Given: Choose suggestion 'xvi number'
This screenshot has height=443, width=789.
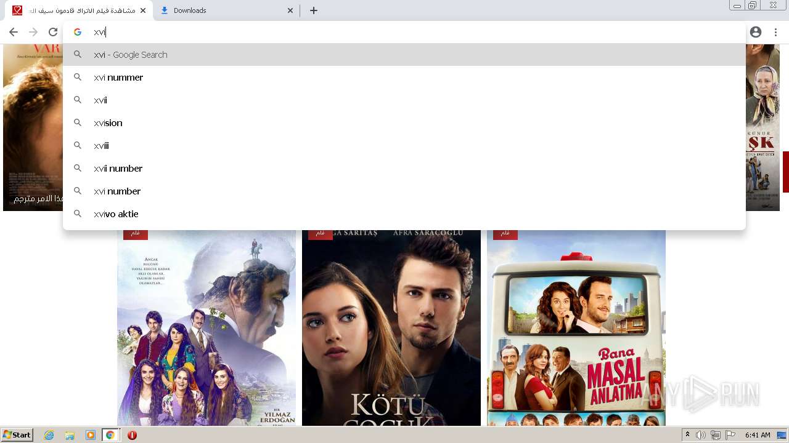Looking at the screenshot, I should coord(404,191).
